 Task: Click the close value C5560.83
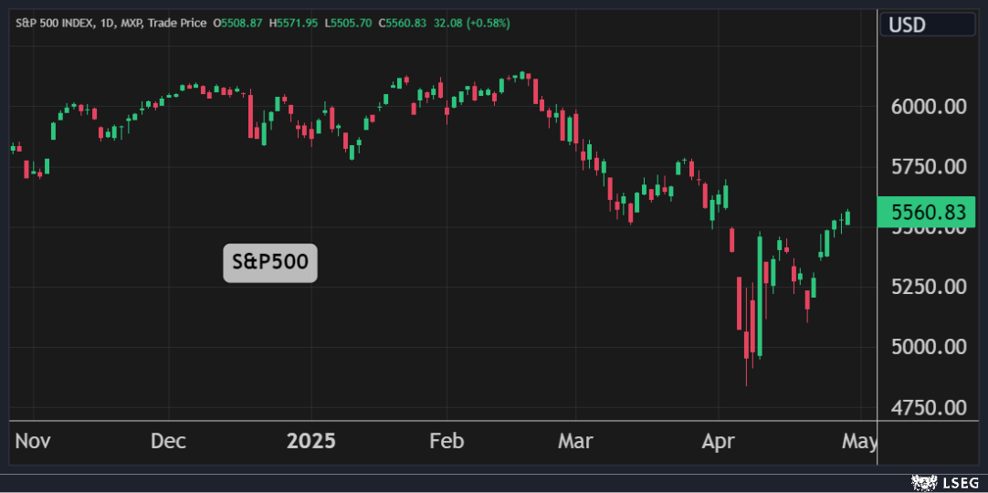pos(402,23)
